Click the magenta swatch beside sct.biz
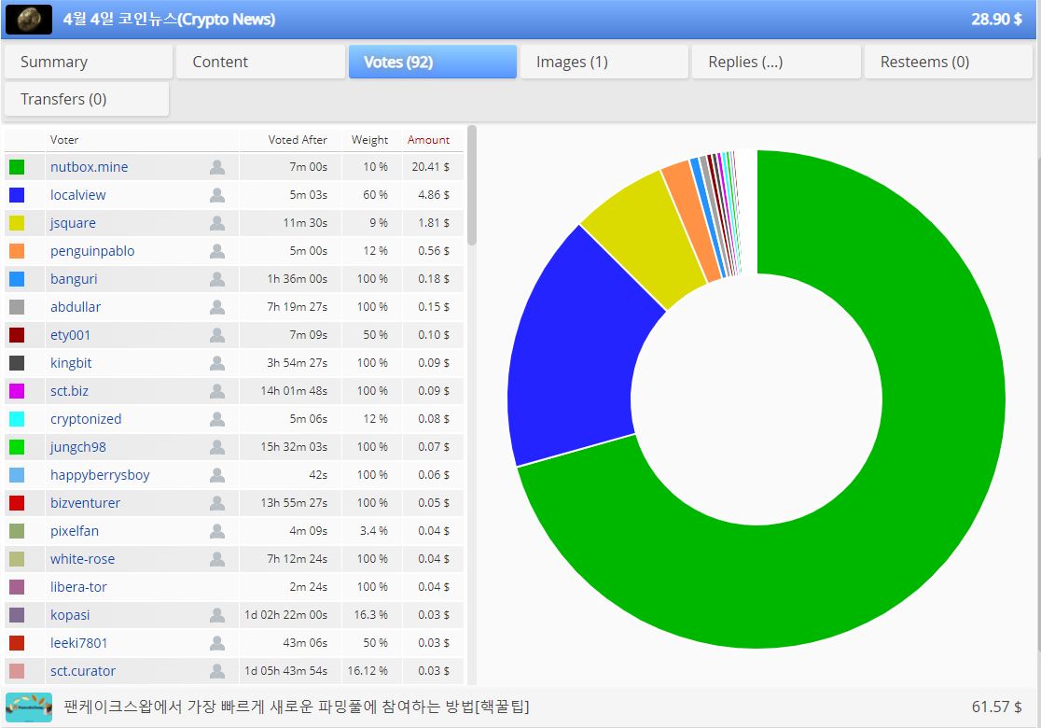The height and width of the screenshot is (728, 1041). click(x=17, y=391)
